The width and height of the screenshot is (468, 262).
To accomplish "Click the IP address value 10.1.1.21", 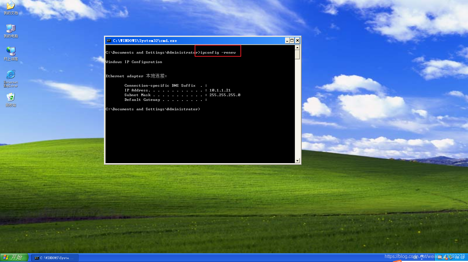I will coord(220,90).
